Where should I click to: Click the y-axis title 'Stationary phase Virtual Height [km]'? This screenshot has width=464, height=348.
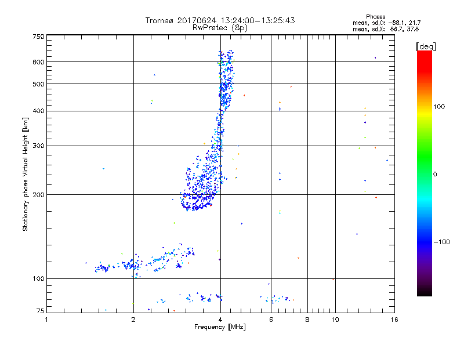(x=25, y=174)
